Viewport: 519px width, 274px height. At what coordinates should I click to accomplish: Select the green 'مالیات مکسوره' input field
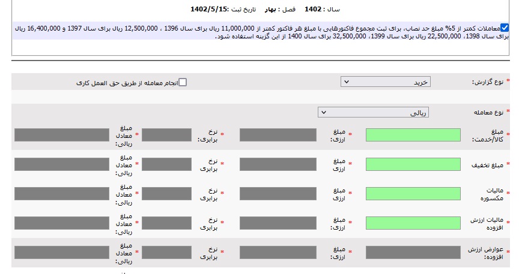413,194
